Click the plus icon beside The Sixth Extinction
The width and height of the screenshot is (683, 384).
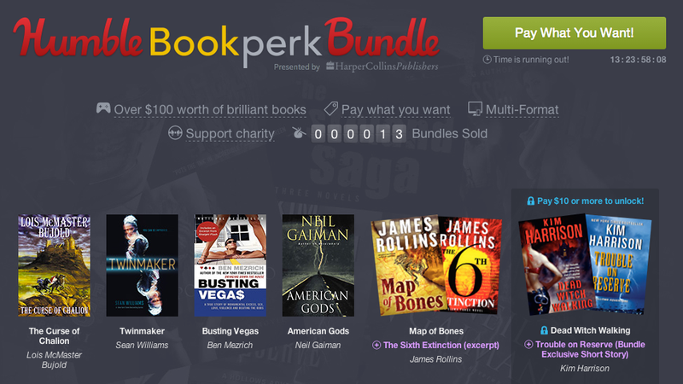(x=377, y=346)
